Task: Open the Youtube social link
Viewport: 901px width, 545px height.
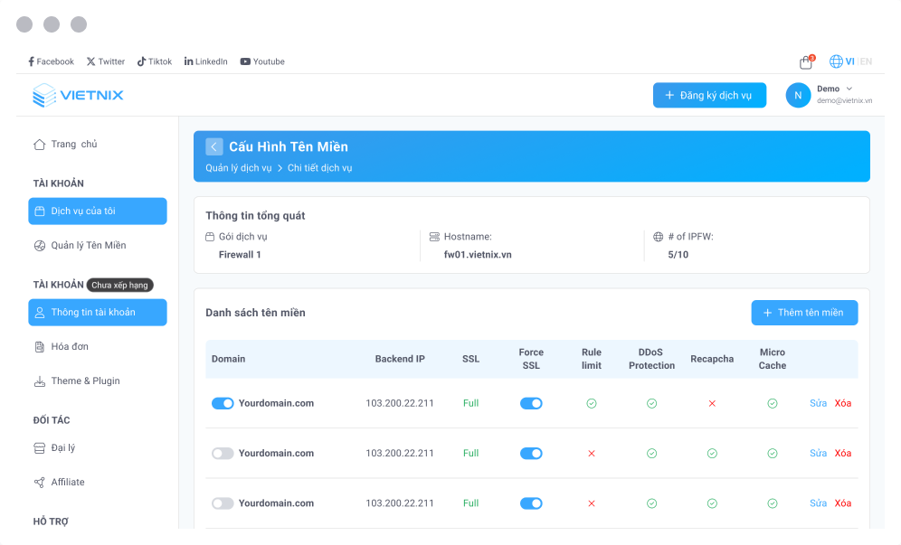Action: point(262,61)
